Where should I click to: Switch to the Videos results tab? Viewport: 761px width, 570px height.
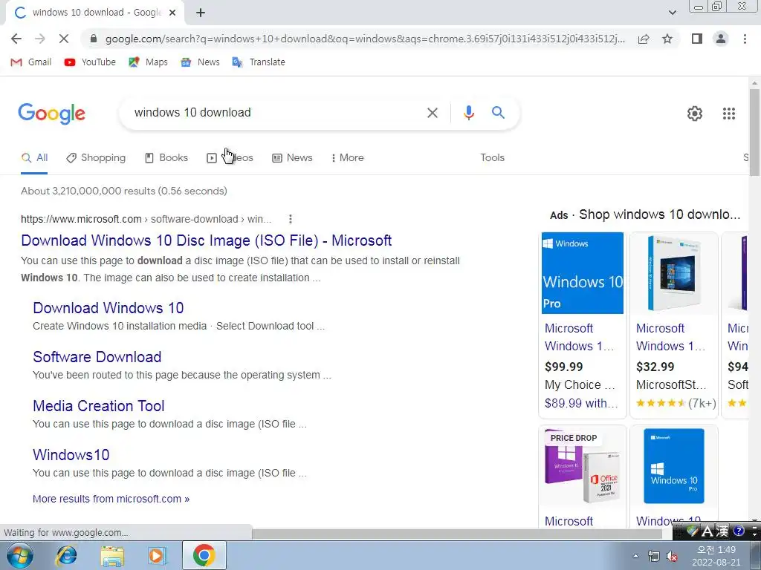(x=230, y=157)
